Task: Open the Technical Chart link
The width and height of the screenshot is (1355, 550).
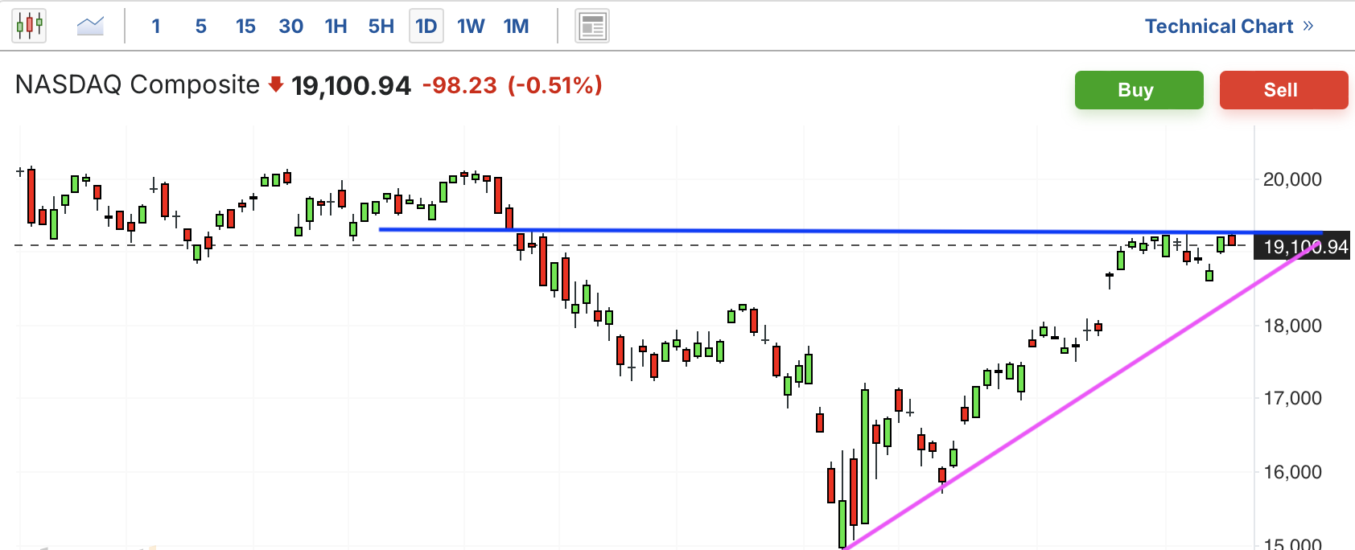Action: (1219, 27)
